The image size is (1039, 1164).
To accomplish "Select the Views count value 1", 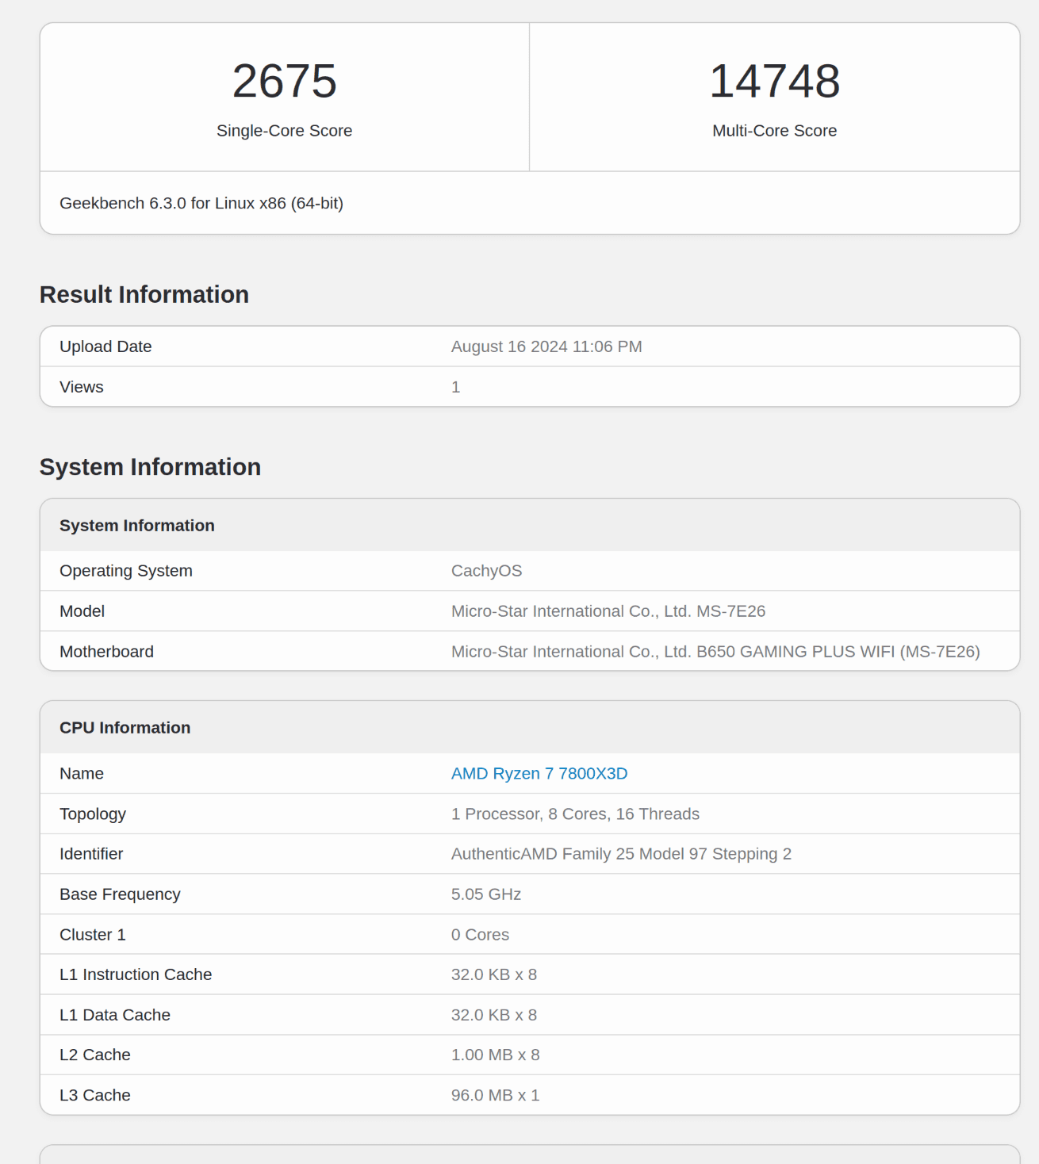I will pyautogui.click(x=456, y=387).
